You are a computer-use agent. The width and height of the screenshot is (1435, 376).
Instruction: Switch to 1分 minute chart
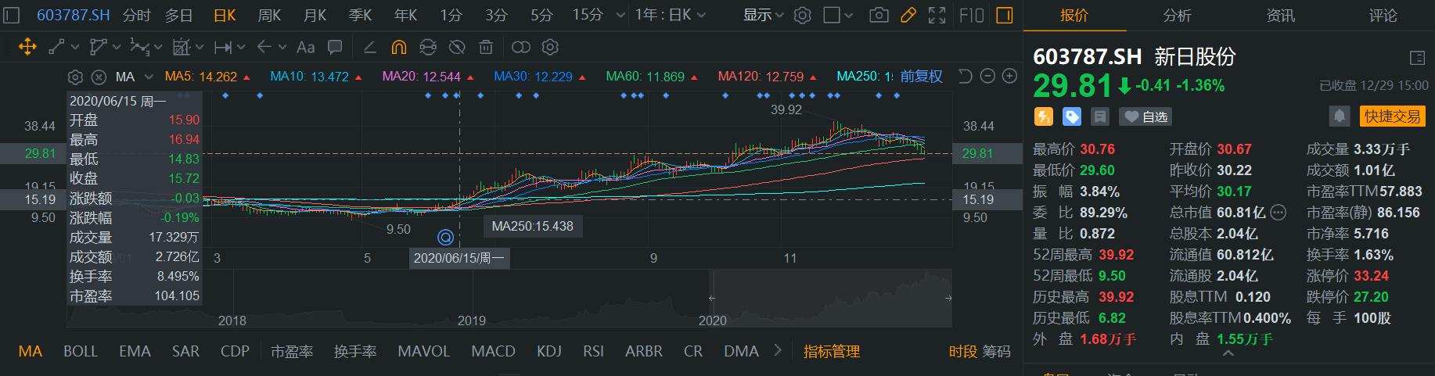point(451,15)
